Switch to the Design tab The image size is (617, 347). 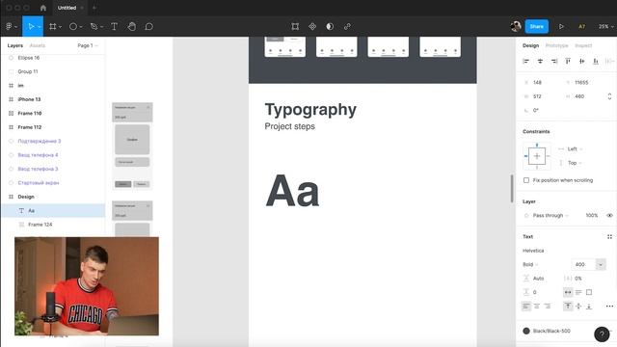pos(530,45)
